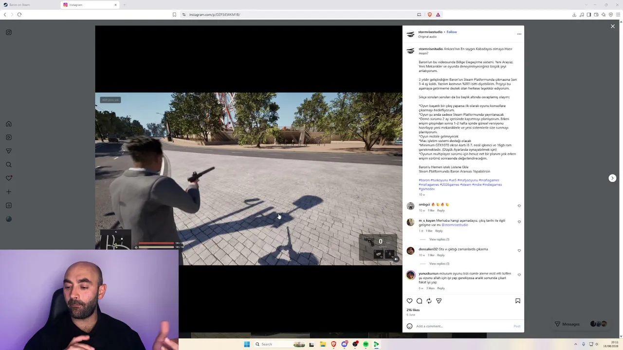Open Discord from the taskbar
623x350 pixels.
point(345,344)
